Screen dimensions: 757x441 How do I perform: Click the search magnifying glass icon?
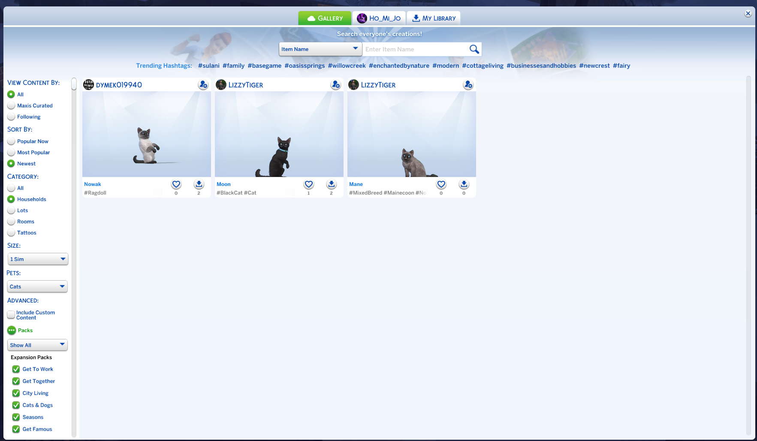point(474,49)
